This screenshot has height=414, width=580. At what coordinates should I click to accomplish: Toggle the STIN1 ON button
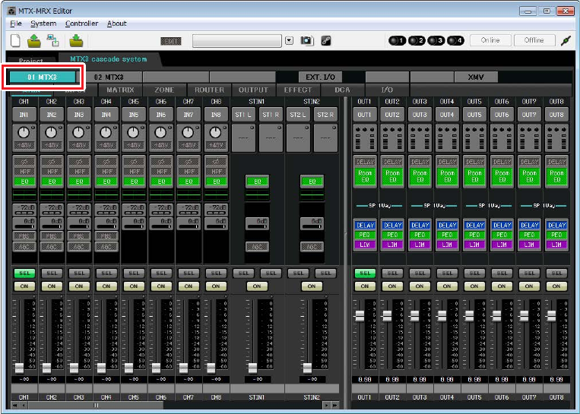pos(257,286)
